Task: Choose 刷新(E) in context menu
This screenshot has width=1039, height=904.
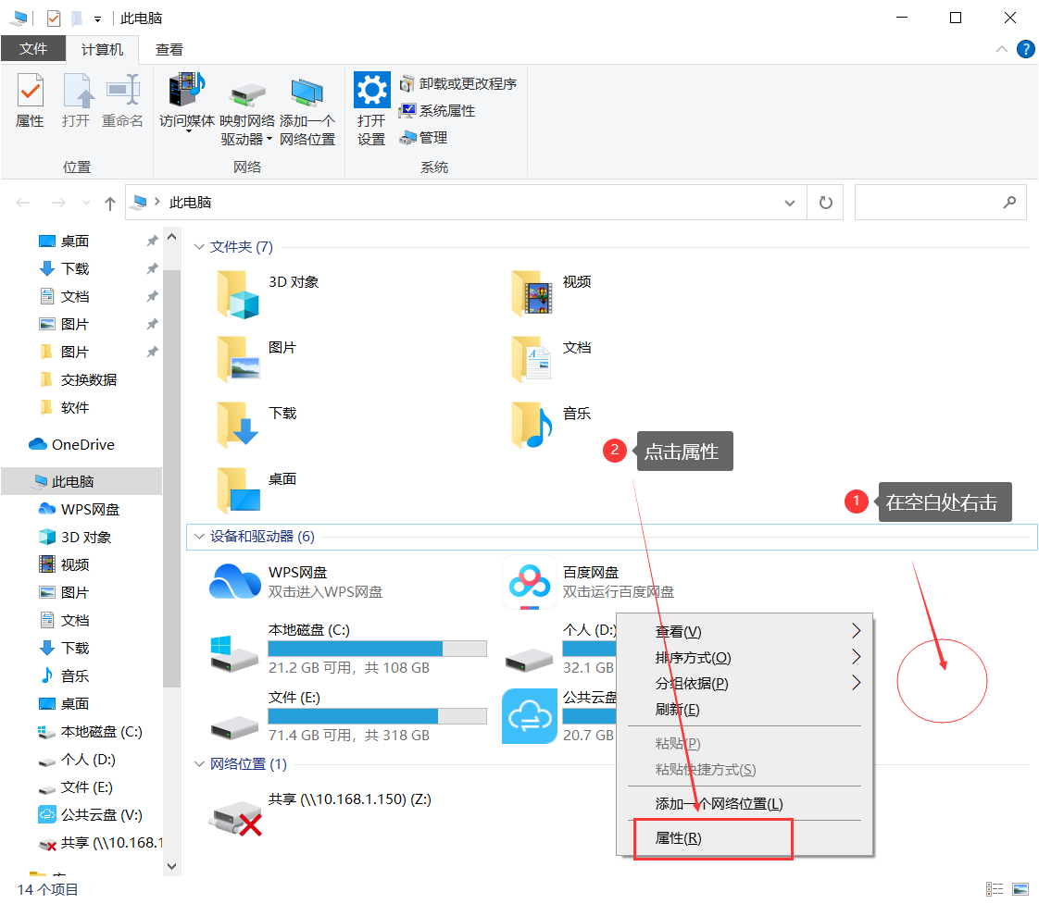Action: pos(745,710)
